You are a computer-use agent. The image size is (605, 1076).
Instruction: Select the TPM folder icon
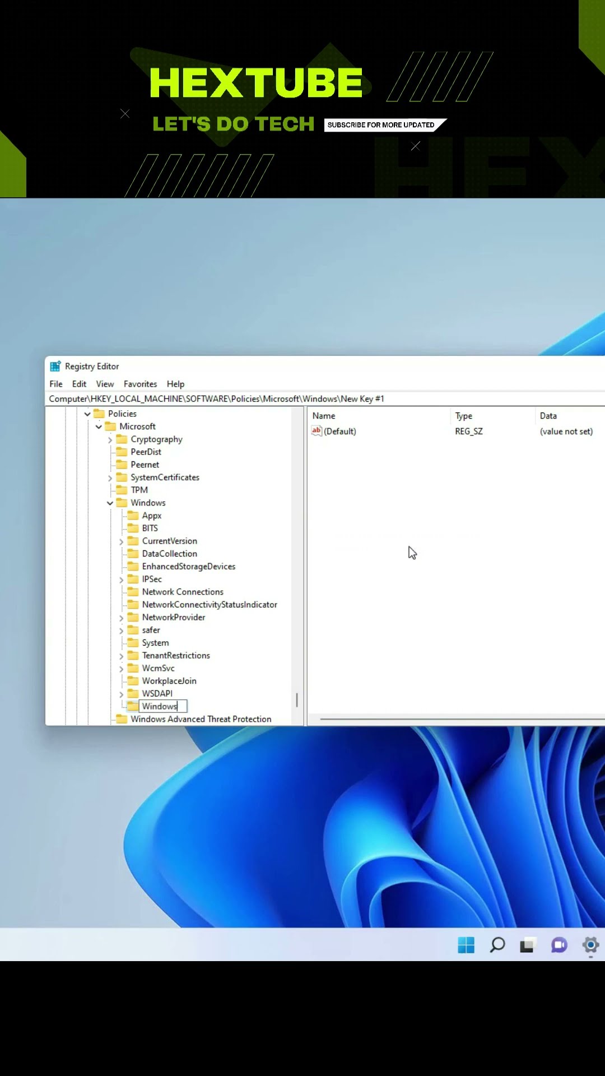click(x=122, y=490)
